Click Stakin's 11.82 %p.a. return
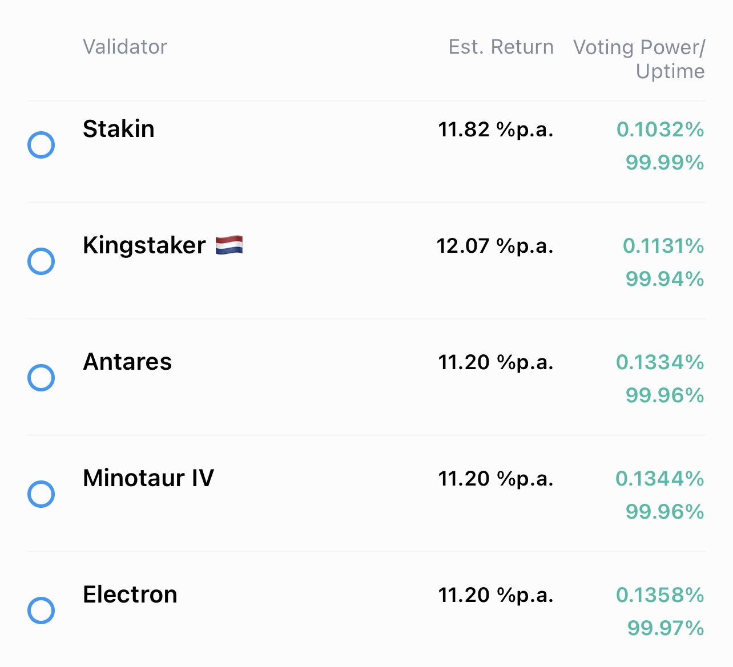Screen dimensions: 733x667 [496, 130]
